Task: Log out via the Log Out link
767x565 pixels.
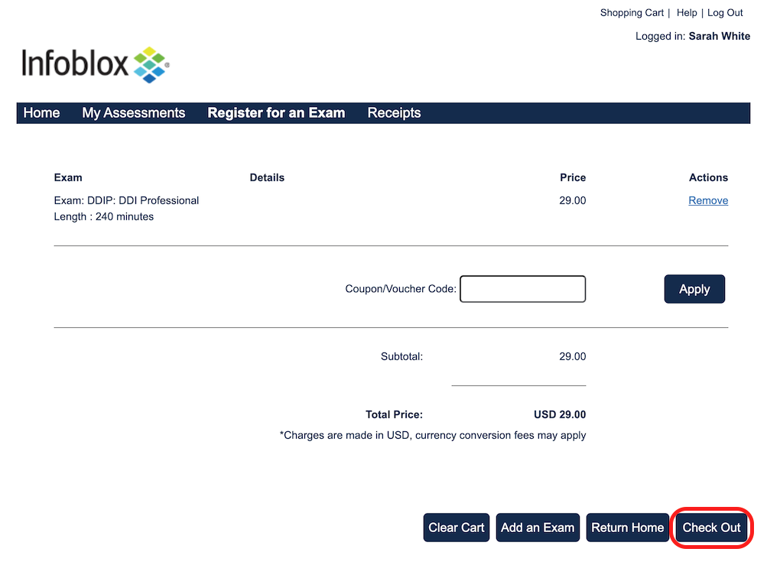Action: pyautogui.click(x=725, y=13)
